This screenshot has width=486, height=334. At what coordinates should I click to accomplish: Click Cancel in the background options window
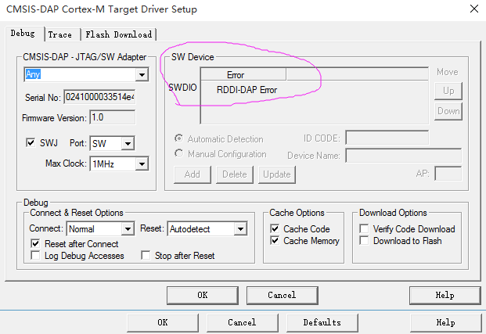coord(243,322)
